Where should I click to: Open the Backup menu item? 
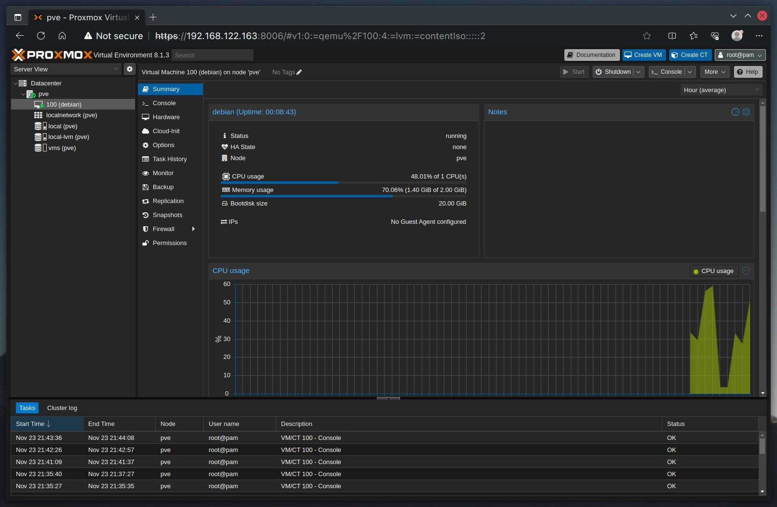[x=170, y=187]
